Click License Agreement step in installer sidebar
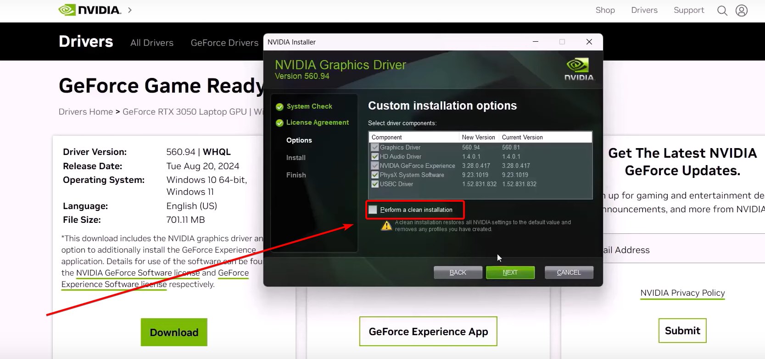The width and height of the screenshot is (765, 359). (x=318, y=122)
